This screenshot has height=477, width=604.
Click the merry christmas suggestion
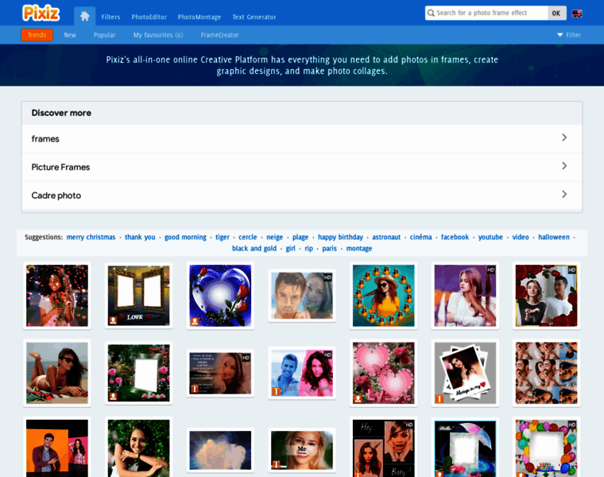91,237
